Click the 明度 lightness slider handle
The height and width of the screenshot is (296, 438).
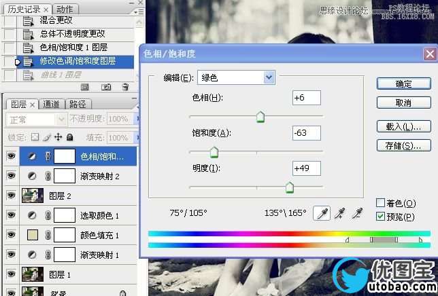[290, 187]
